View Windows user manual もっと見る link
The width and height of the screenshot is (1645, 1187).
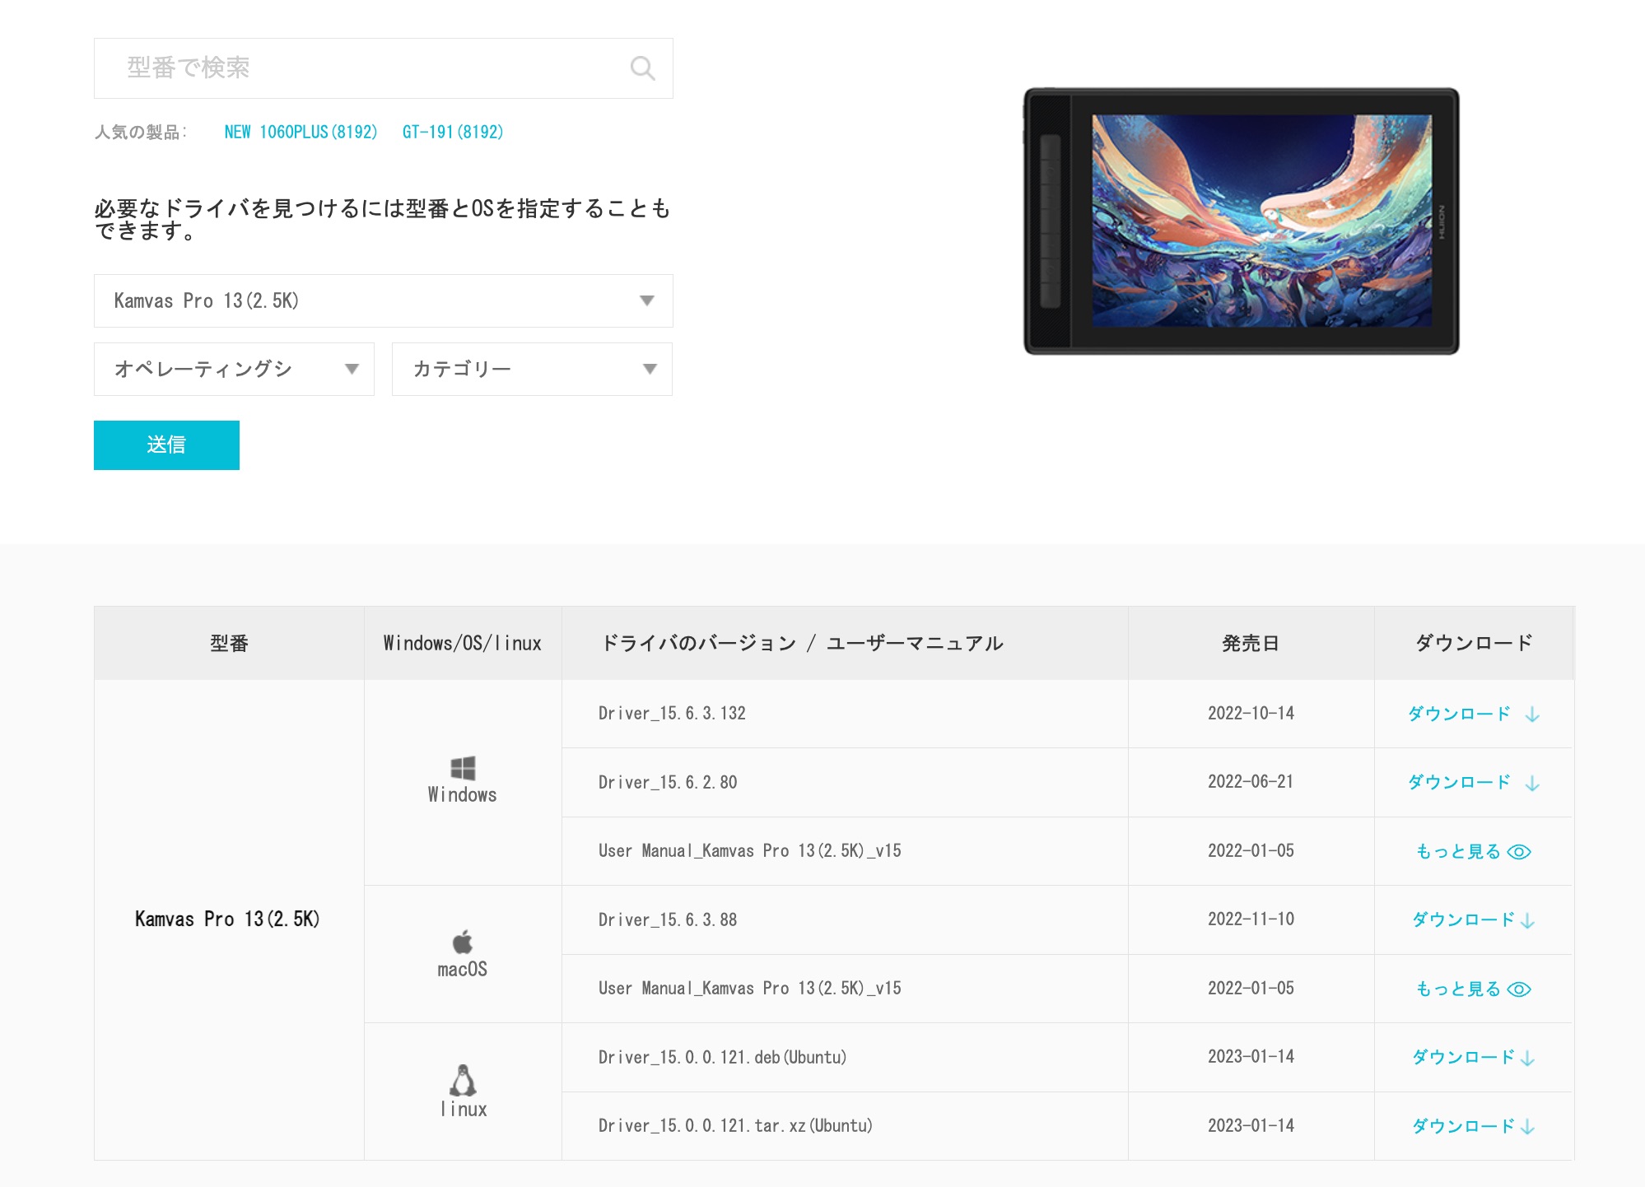pos(1473,851)
